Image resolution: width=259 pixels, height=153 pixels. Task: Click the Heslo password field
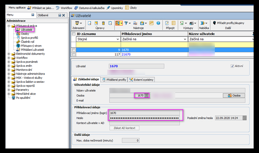coord(144,118)
